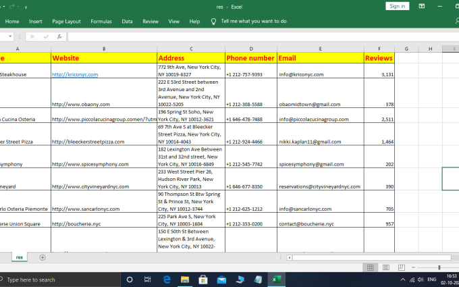Select cell with http://www.obaony.com
The image size is (459, 287).
pyautogui.click(x=104, y=93)
